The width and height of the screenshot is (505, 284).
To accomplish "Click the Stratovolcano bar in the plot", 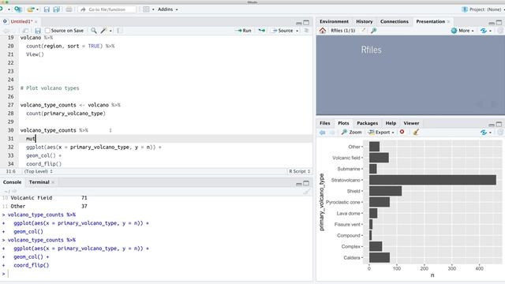I will (x=432, y=180).
